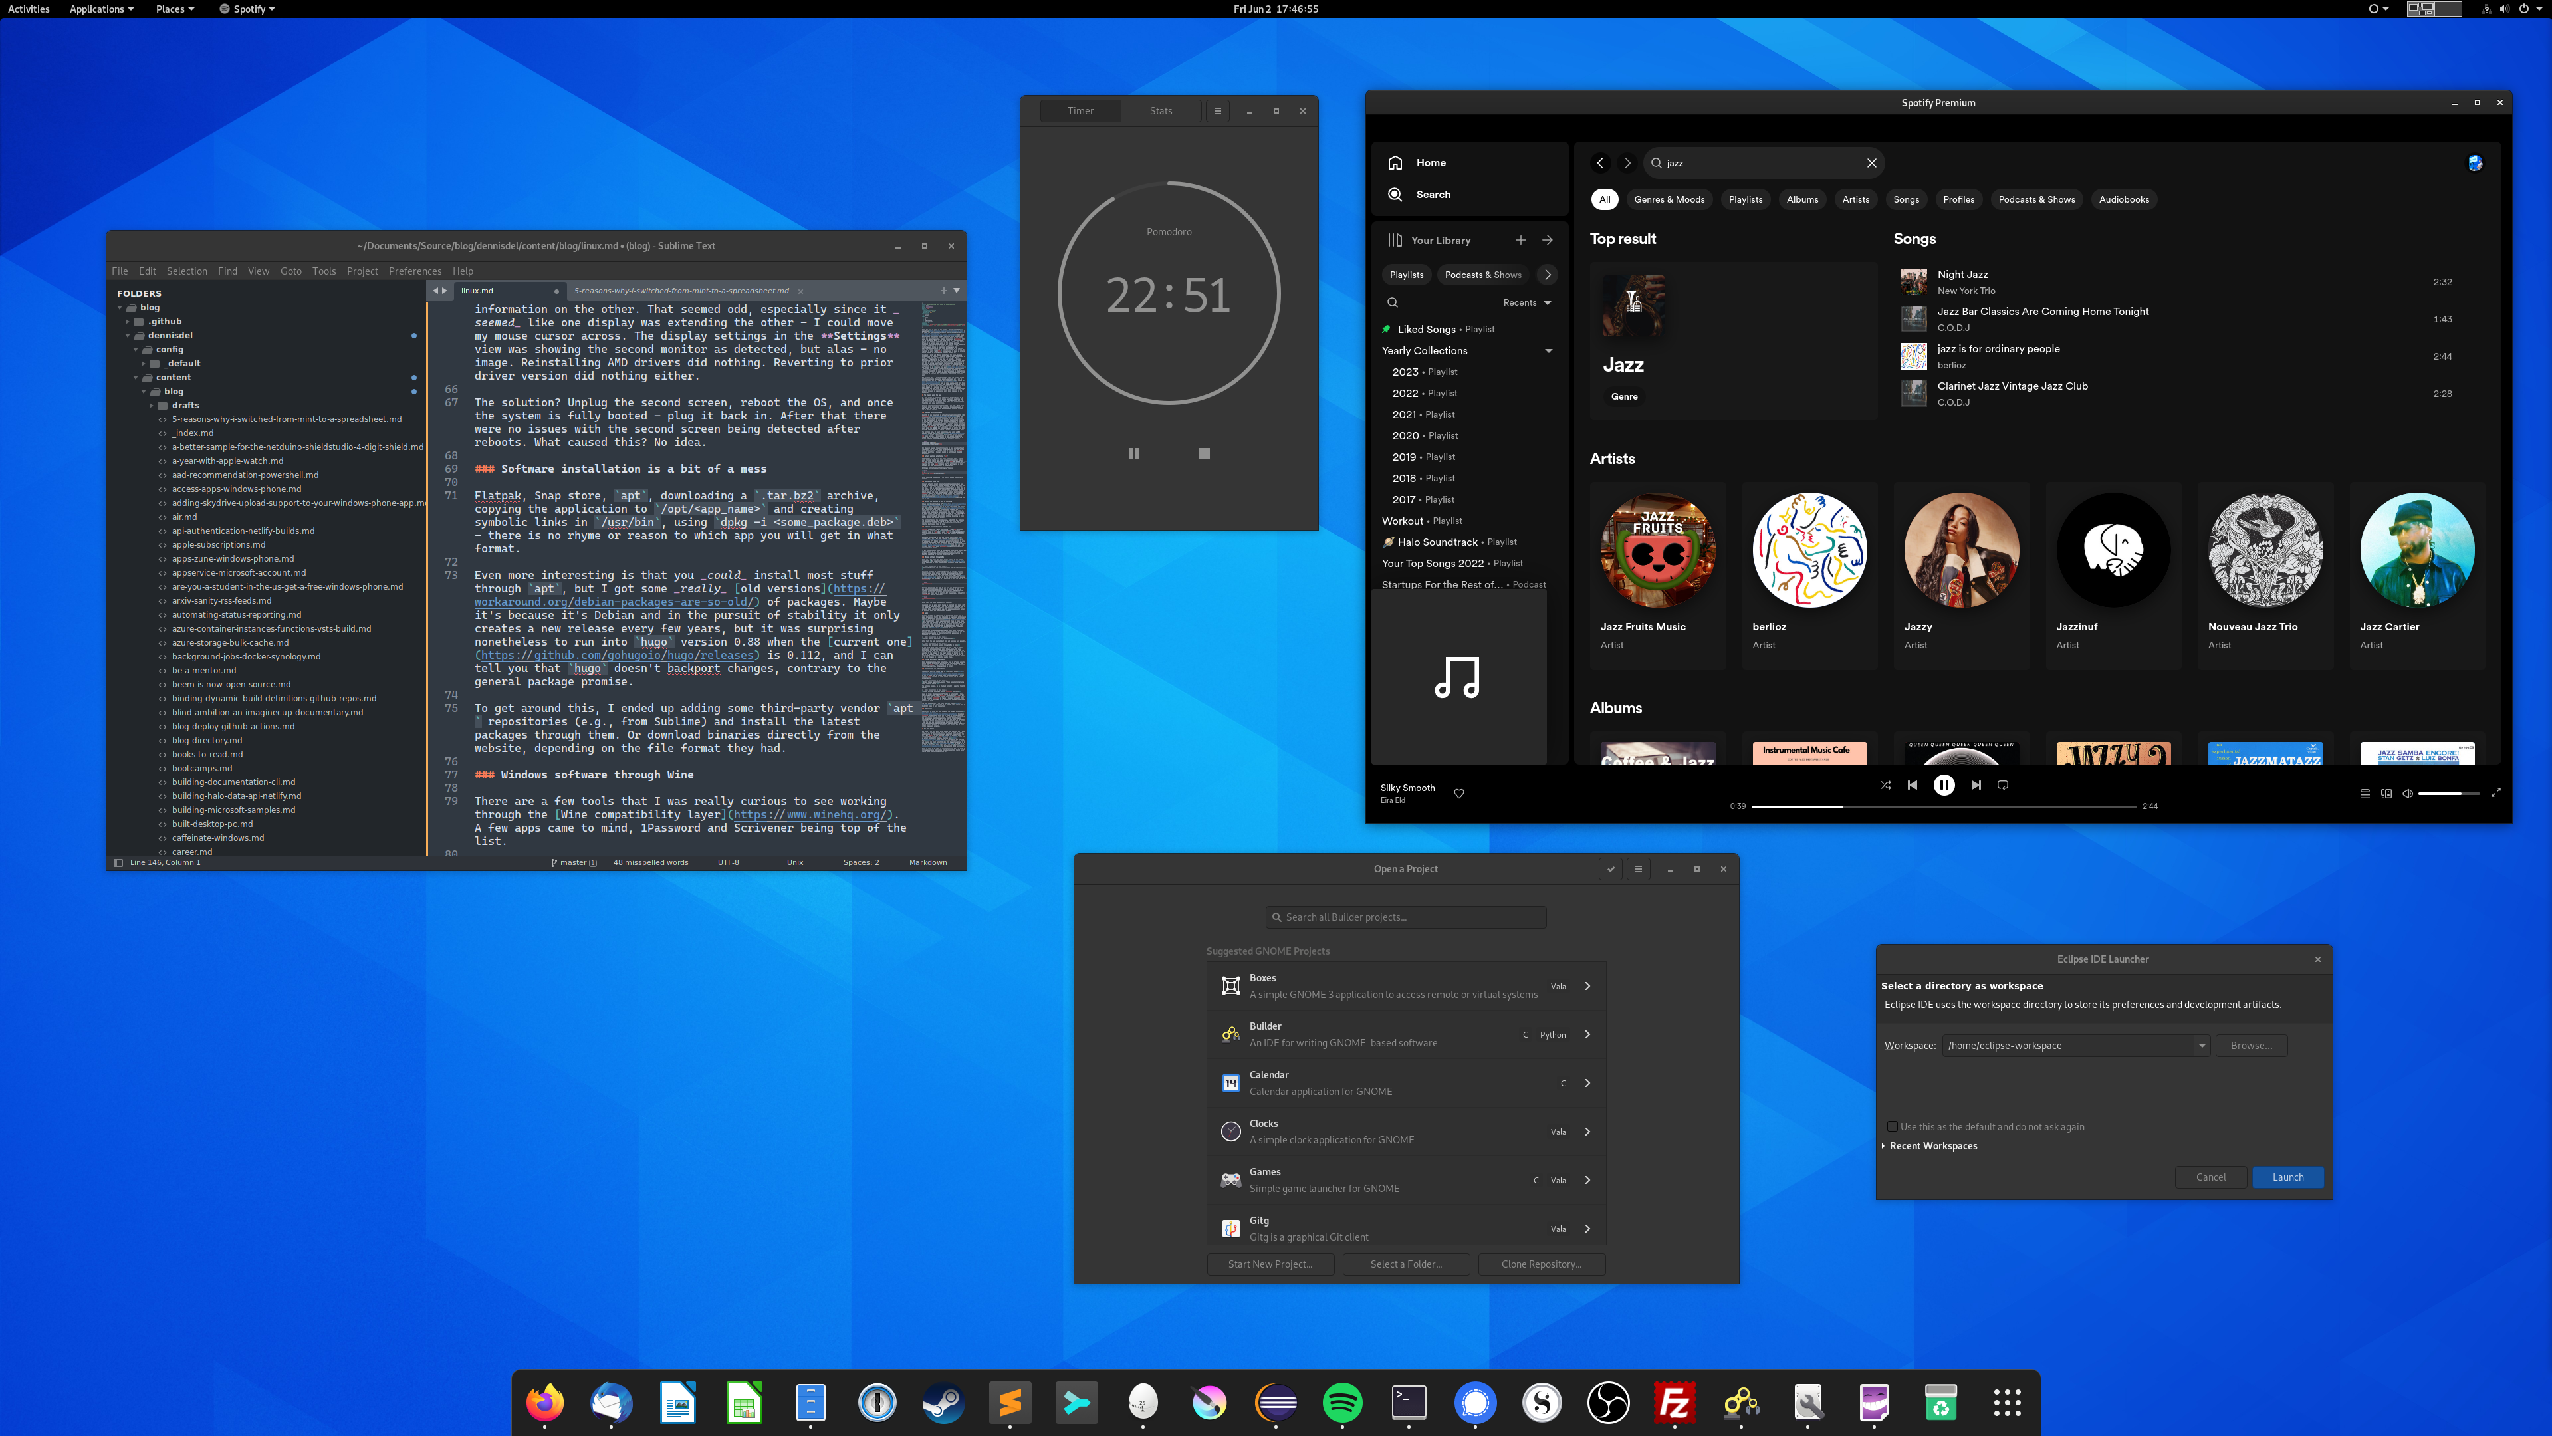Filter library by Podcasts & Shows chip
Screen dimensions: 2552x1436
[x=1483, y=275]
